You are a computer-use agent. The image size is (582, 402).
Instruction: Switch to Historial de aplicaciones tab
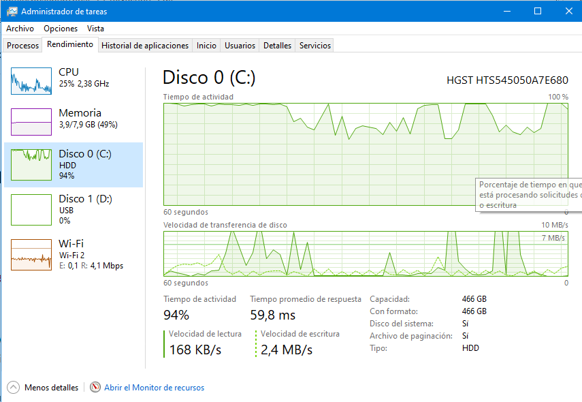pos(145,46)
